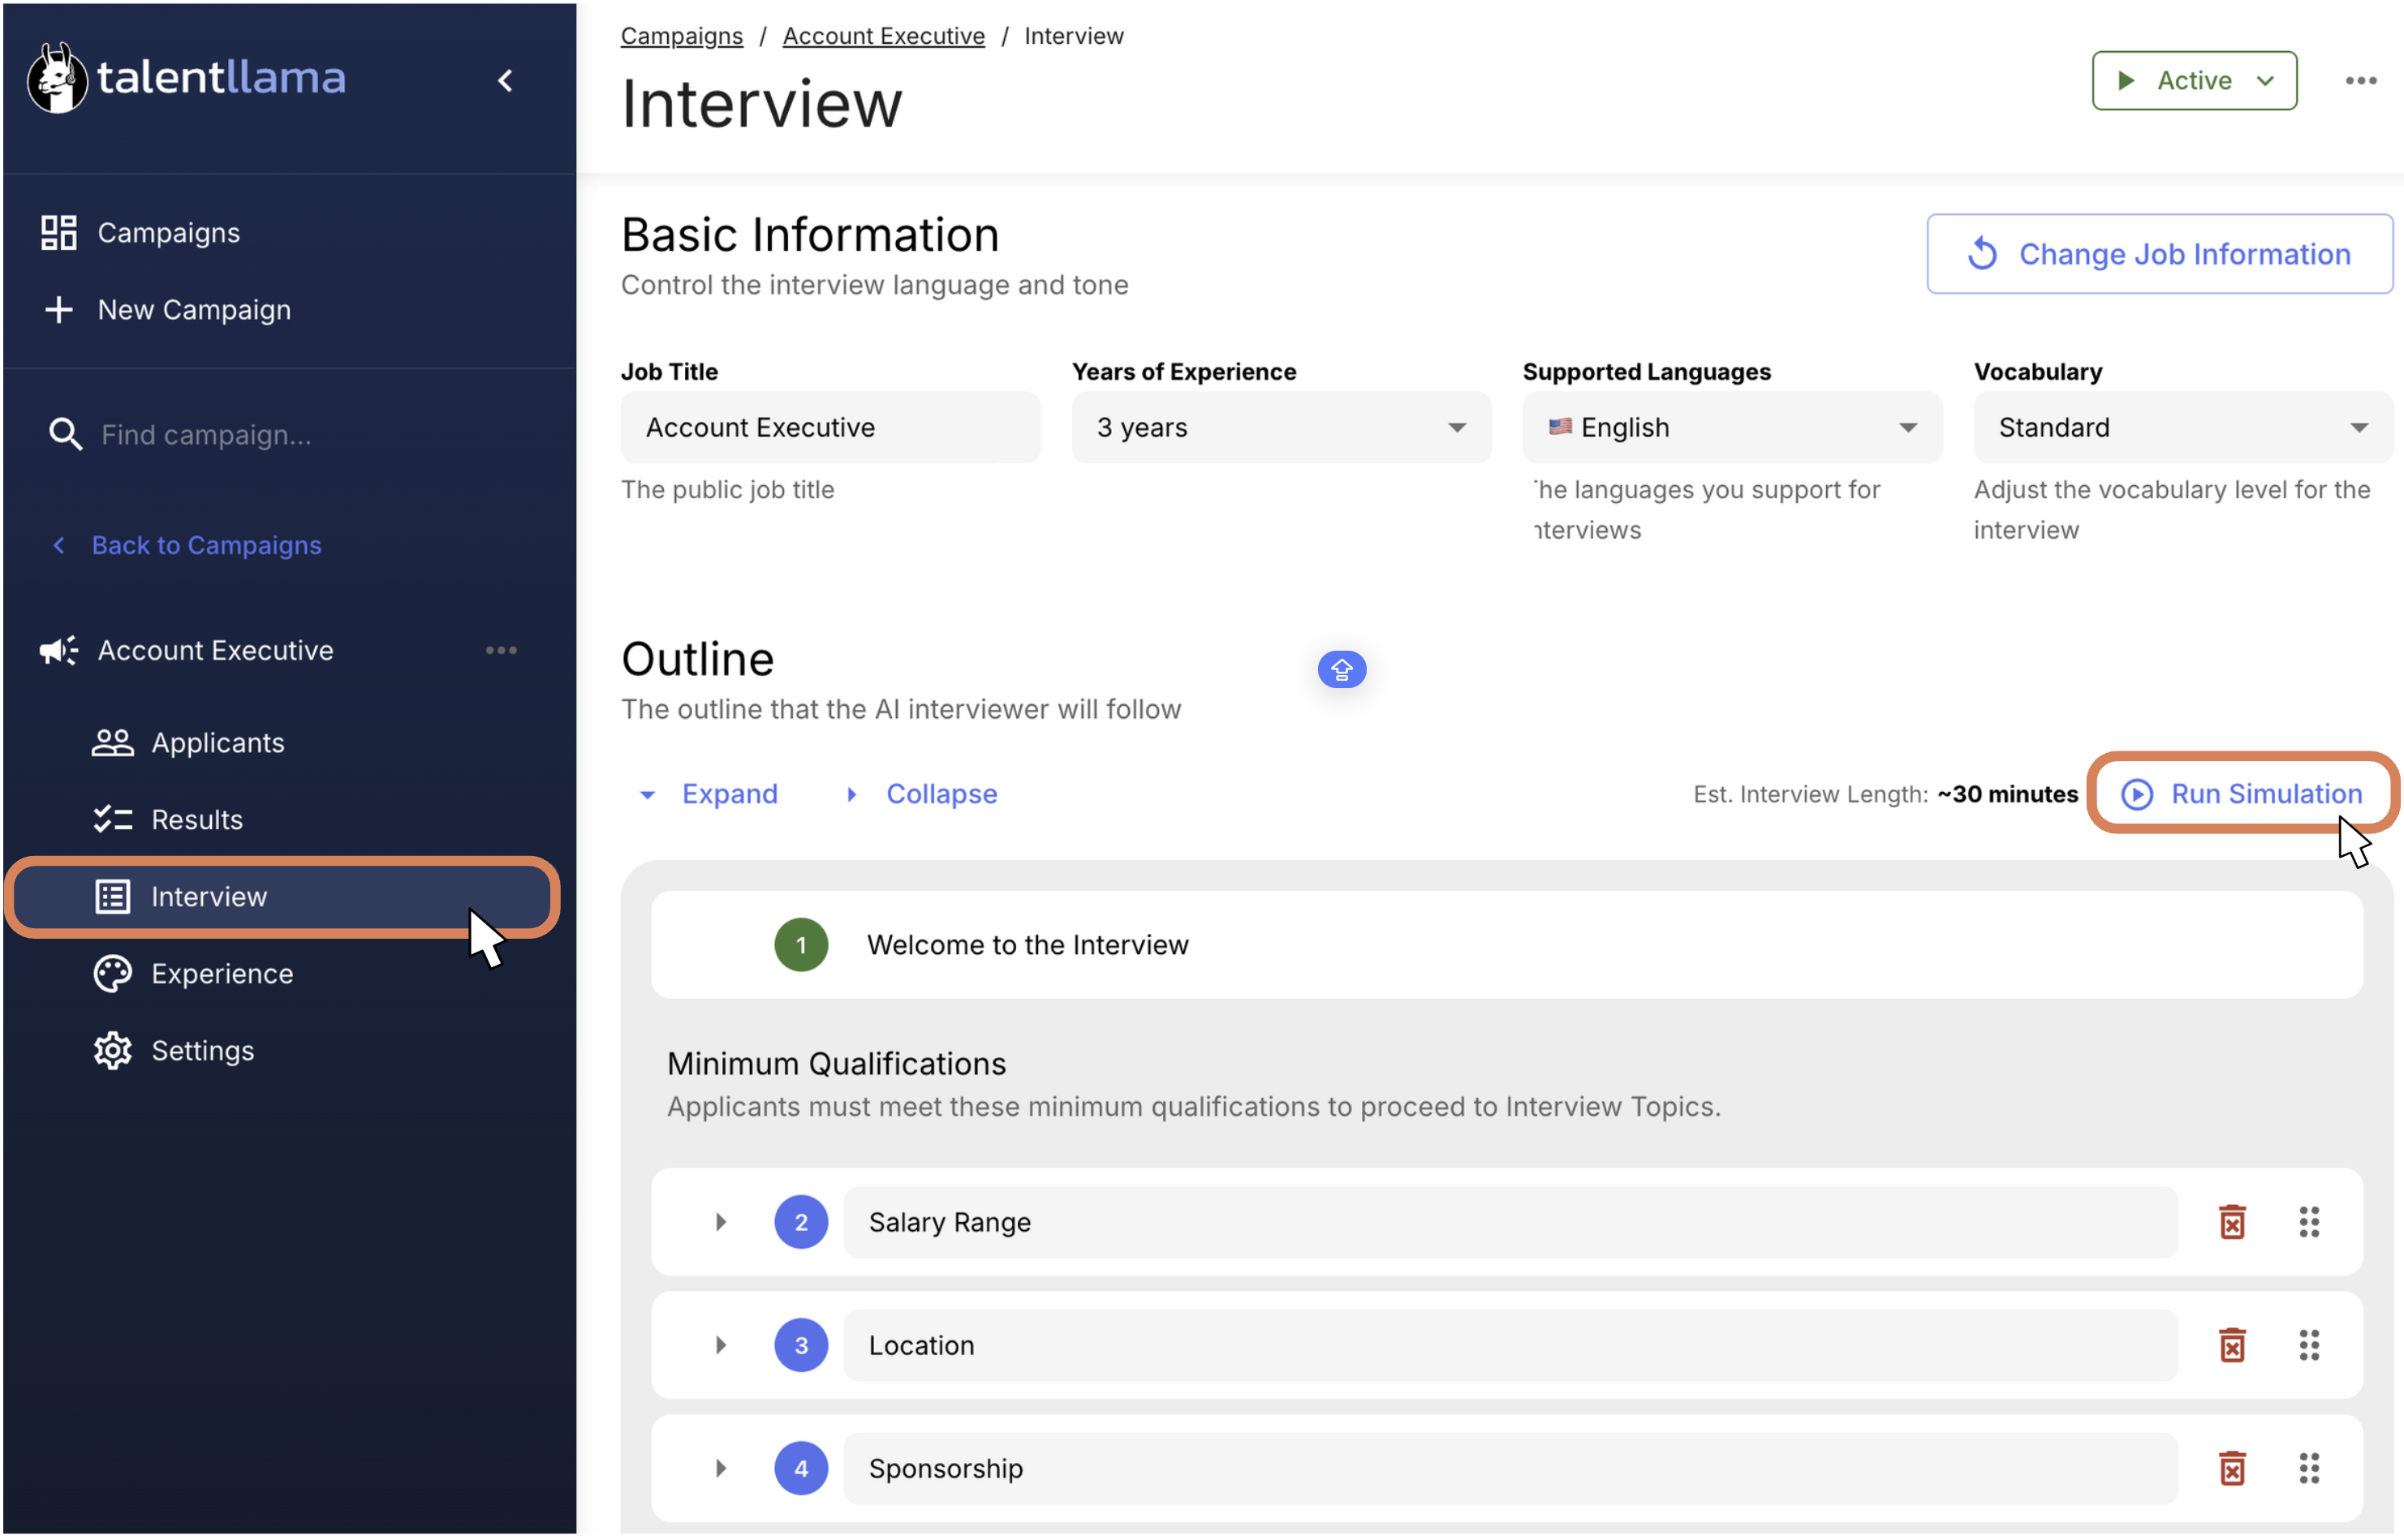
Task: Grab the Location drag handle
Action: point(2308,1345)
